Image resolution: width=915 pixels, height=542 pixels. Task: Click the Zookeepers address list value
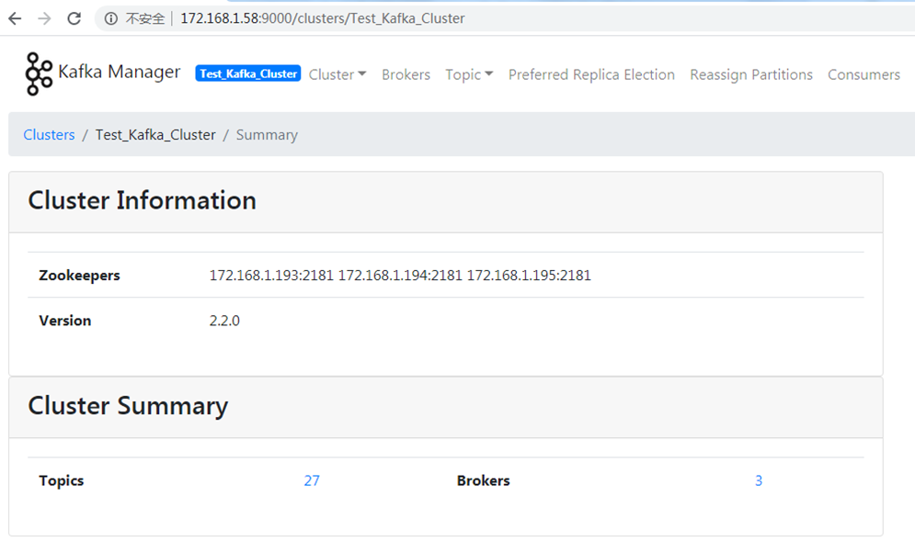[x=400, y=275]
